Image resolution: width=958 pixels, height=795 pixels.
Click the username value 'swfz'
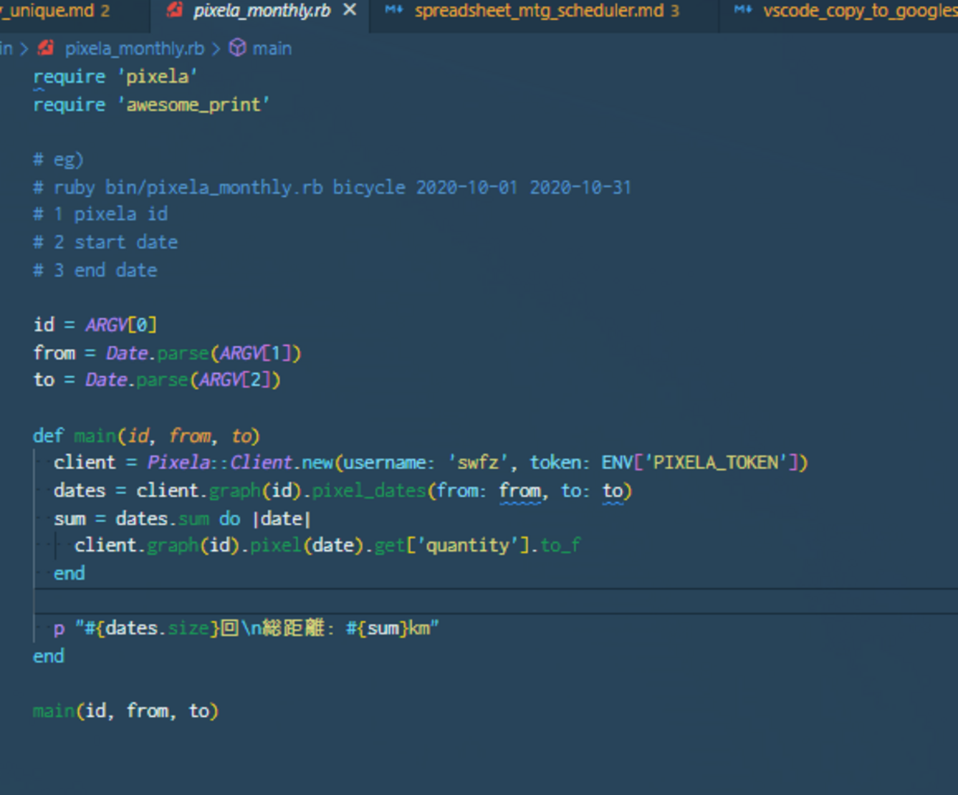coord(478,463)
